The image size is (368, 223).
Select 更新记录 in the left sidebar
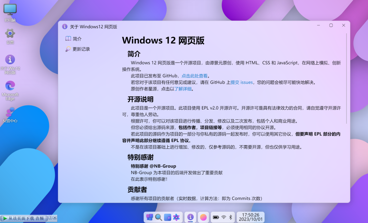78,49
